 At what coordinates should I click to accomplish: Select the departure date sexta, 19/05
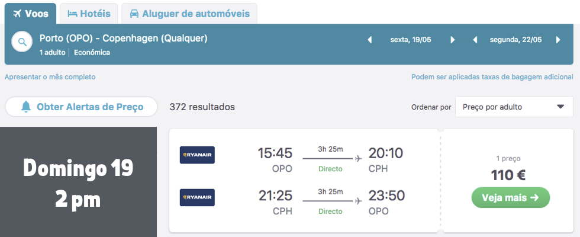coord(411,40)
